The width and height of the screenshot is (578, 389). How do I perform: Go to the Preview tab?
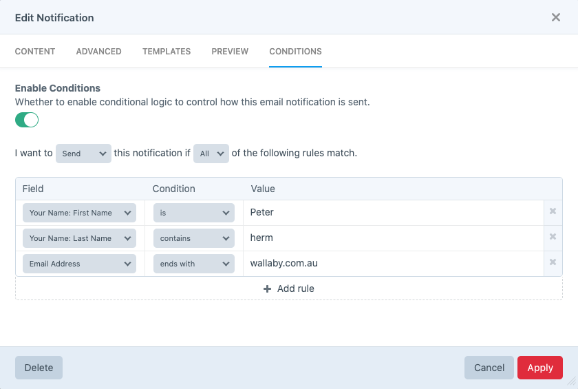pyautogui.click(x=230, y=52)
